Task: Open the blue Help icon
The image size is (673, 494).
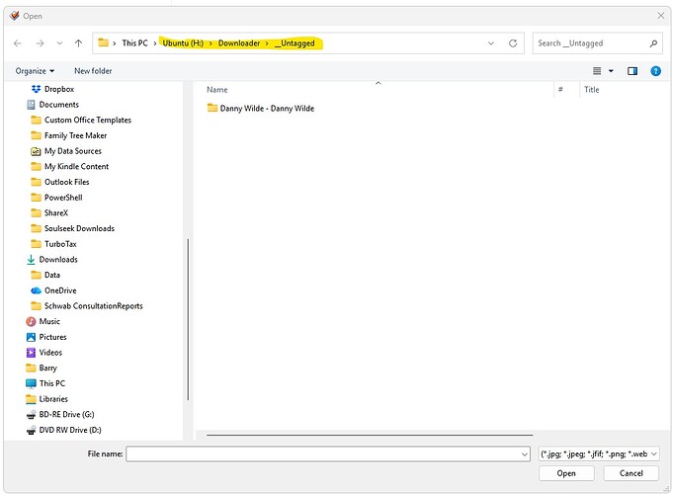Action: pyautogui.click(x=655, y=71)
